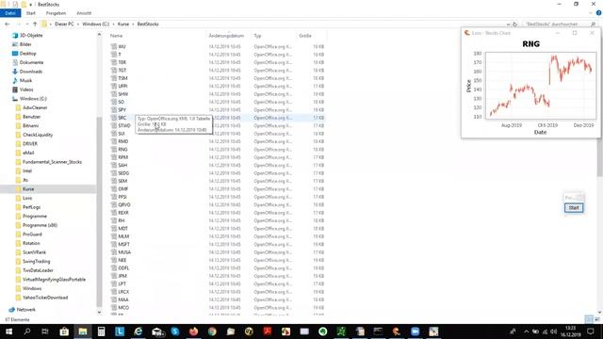
Task: Click the file name MUSA
Action: point(124,252)
